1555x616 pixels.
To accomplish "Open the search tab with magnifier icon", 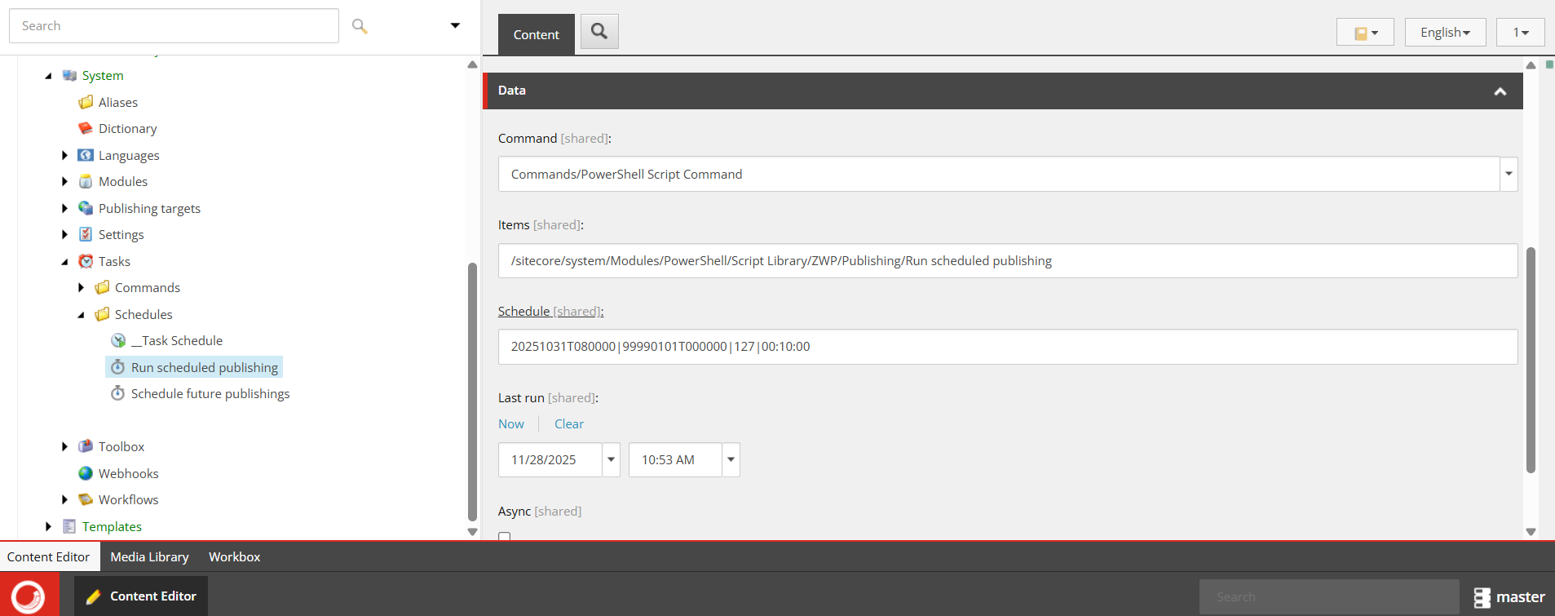I will pyautogui.click(x=599, y=32).
